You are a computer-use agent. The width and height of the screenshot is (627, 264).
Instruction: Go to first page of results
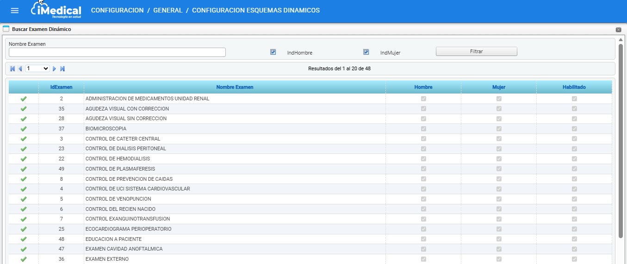(12, 69)
